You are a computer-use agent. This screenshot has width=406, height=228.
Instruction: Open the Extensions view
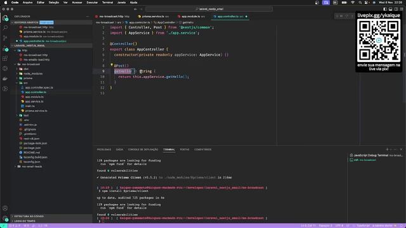coord(5,58)
